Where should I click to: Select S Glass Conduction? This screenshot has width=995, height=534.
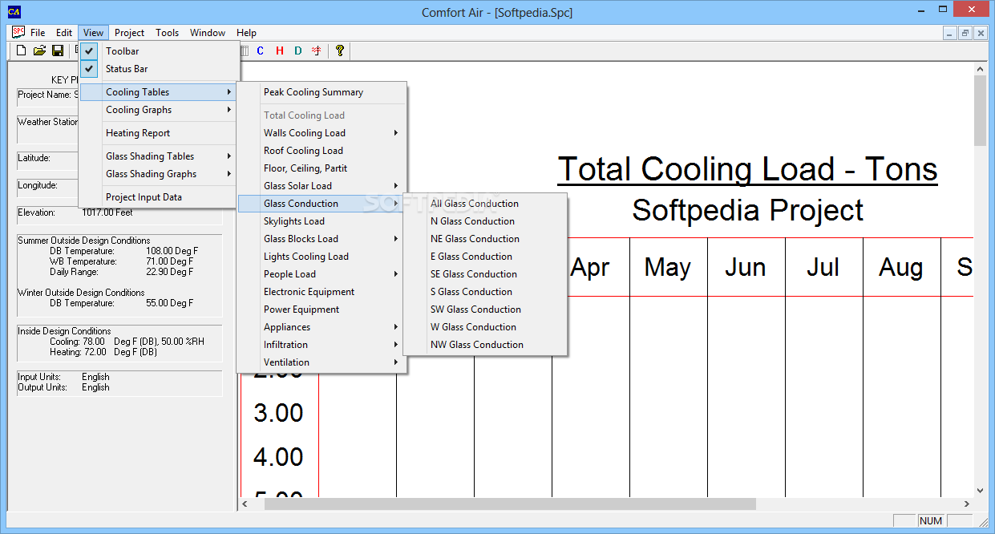[485, 292]
